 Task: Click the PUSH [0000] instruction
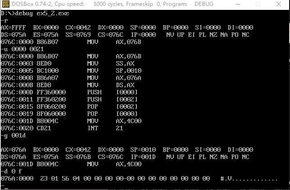click(112, 92)
